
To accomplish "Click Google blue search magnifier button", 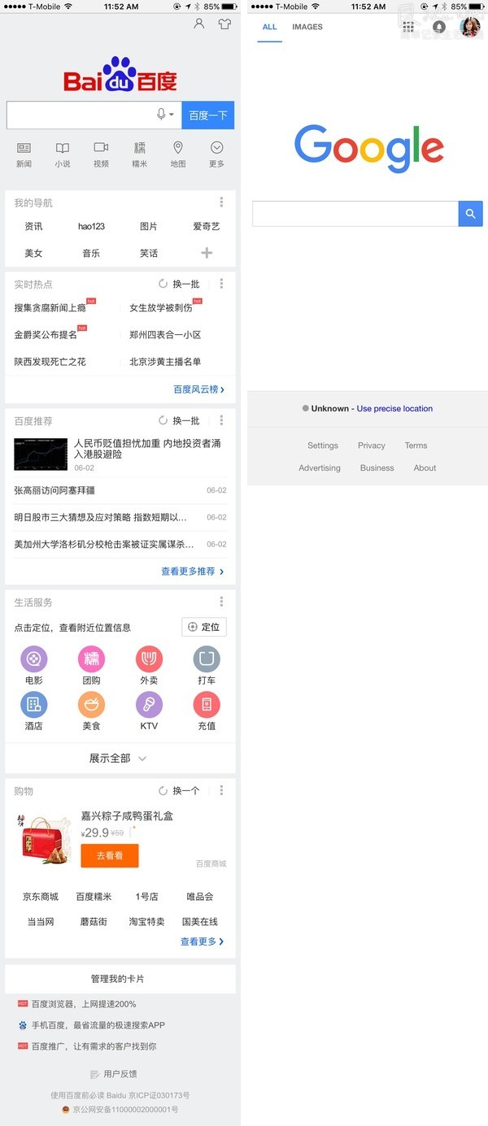I will click(x=470, y=214).
